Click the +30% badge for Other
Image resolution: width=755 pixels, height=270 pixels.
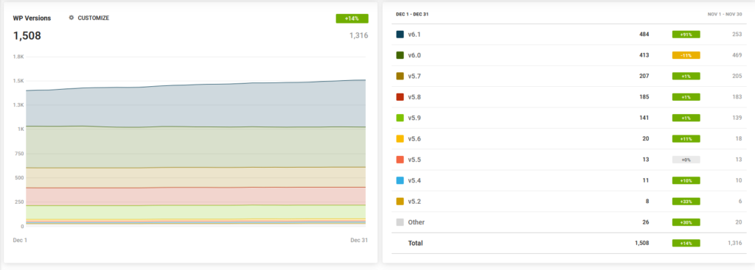click(x=686, y=222)
